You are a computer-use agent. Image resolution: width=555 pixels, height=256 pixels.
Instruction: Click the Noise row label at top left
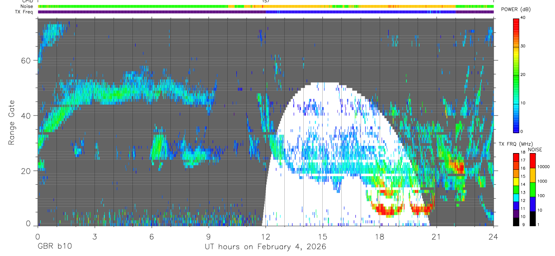[x=27, y=6]
